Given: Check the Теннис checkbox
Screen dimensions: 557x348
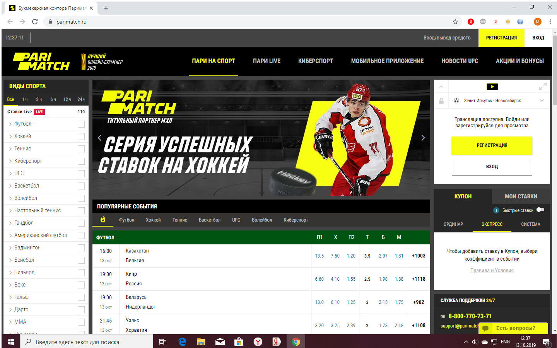Looking at the screenshot, I should 81,149.
